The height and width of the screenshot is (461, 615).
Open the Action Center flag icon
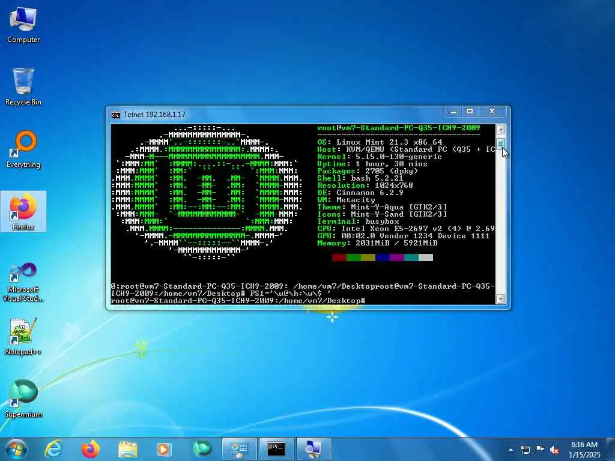pyautogui.click(x=540, y=450)
